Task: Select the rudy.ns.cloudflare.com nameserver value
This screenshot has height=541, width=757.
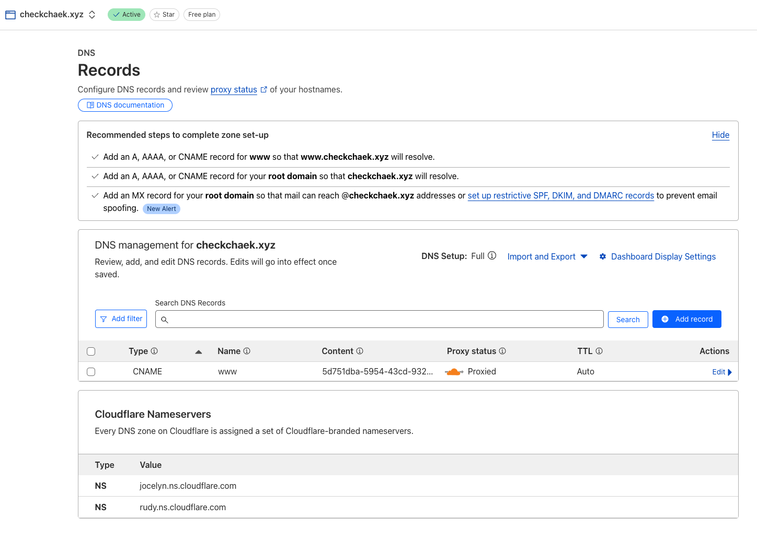Action: tap(183, 508)
